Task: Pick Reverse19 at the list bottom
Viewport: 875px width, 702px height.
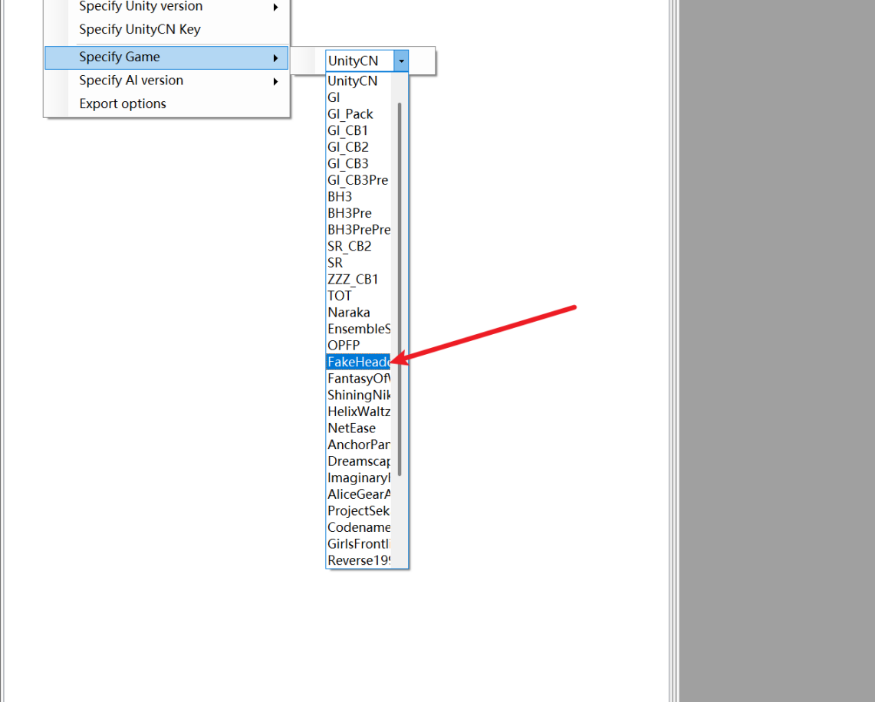Action: point(358,560)
